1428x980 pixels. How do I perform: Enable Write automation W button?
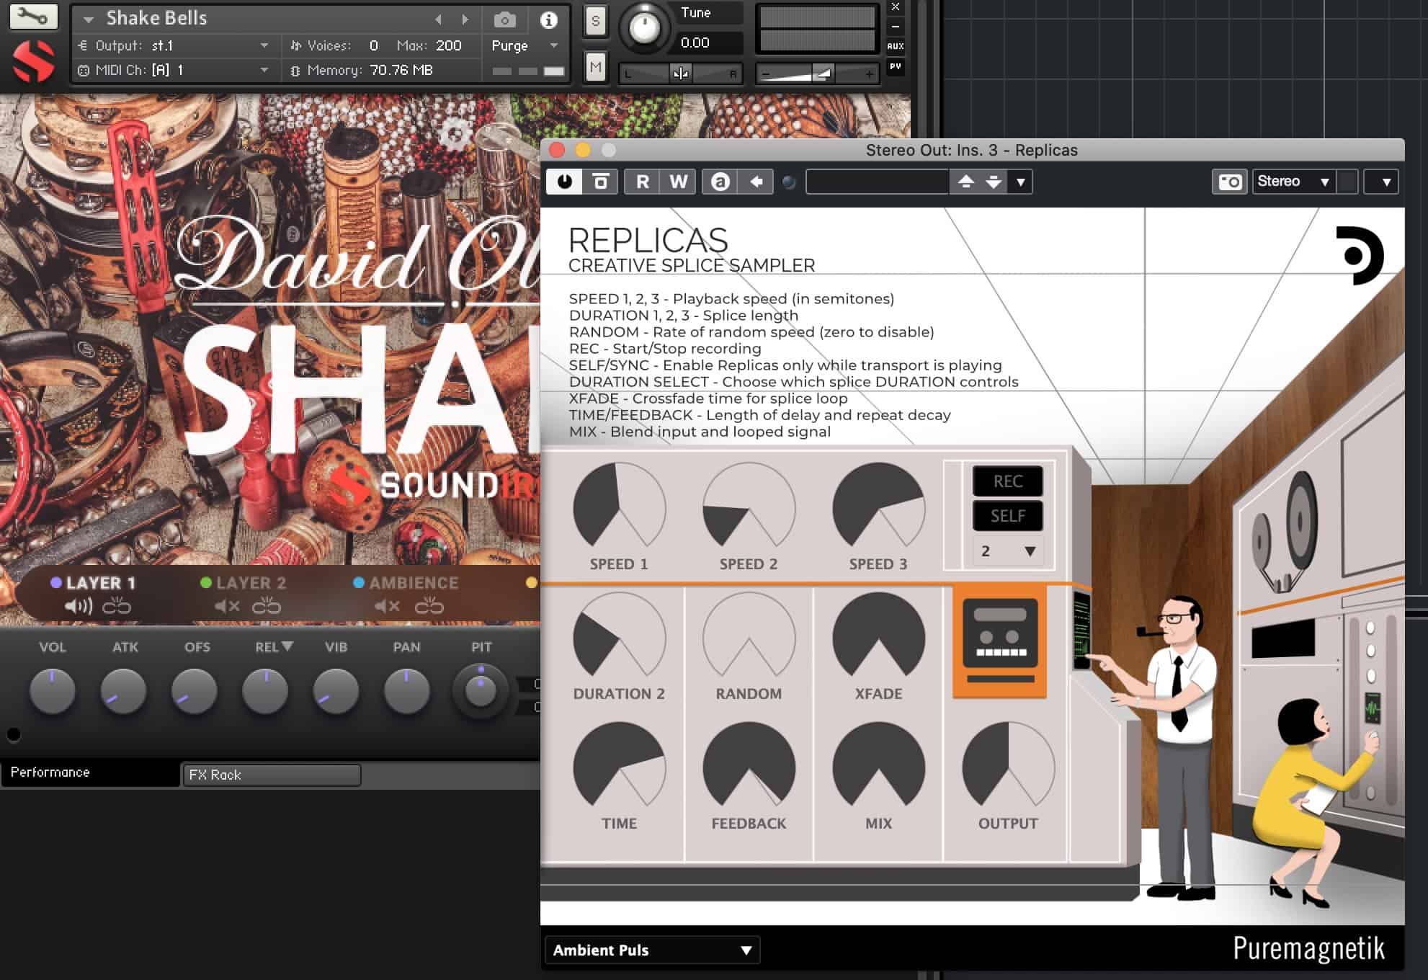pyautogui.click(x=678, y=182)
